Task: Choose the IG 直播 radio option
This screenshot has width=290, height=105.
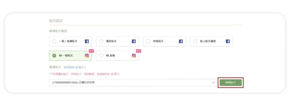Action: point(101,56)
